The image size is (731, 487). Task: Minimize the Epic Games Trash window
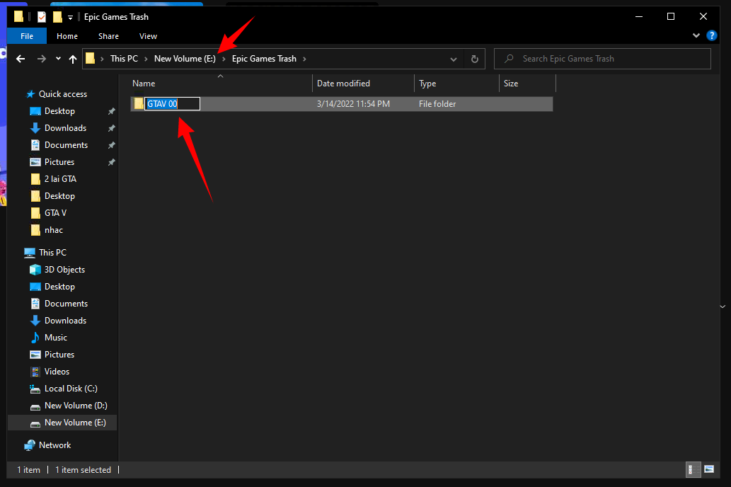(x=639, y=17)
